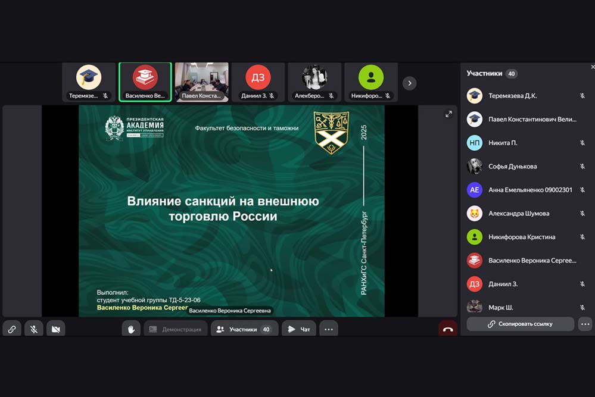595x397 pixels.
Task: Hang up with the red end call button
Action: (x=448, y=329)
